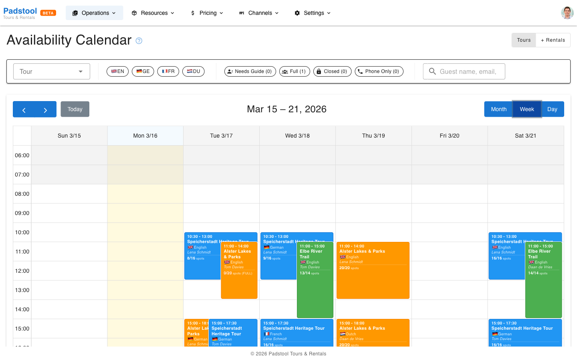Image resolution: width=577 pixels, height=361 pixels.
Task: Switch to the + Rentals tab
Action: point(553,40)
